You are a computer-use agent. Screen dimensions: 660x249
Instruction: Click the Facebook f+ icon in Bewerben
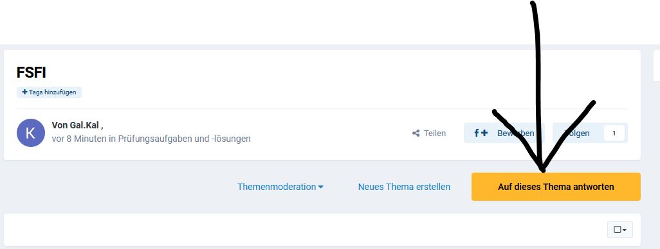coord(481,133)
